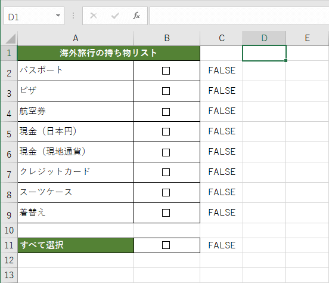Click the Enter checkmark icon in formula bar
Image resolution: width=329 pixels, height=283 pixels.
(115, 16)
